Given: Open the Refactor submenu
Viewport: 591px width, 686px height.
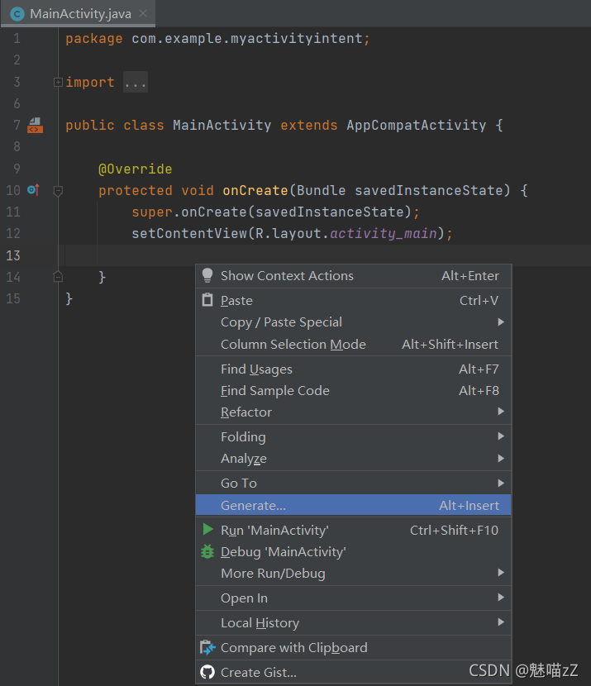Looking at the screenshot, I should pos(245,412).
